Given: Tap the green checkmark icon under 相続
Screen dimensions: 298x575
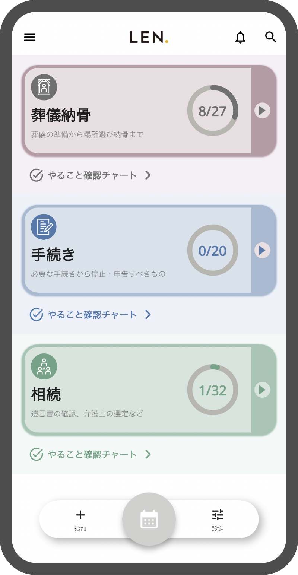Looking at the screenshot, I should (36, 454).
